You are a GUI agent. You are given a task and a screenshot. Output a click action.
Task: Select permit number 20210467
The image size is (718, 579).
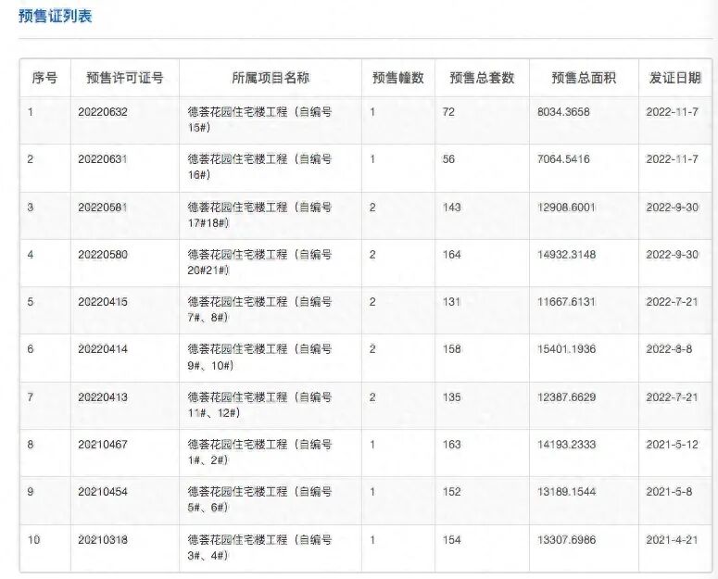(x=103, y=445)
